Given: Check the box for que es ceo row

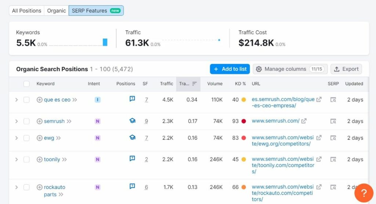Looking at the screenshot, I should 26,100.
